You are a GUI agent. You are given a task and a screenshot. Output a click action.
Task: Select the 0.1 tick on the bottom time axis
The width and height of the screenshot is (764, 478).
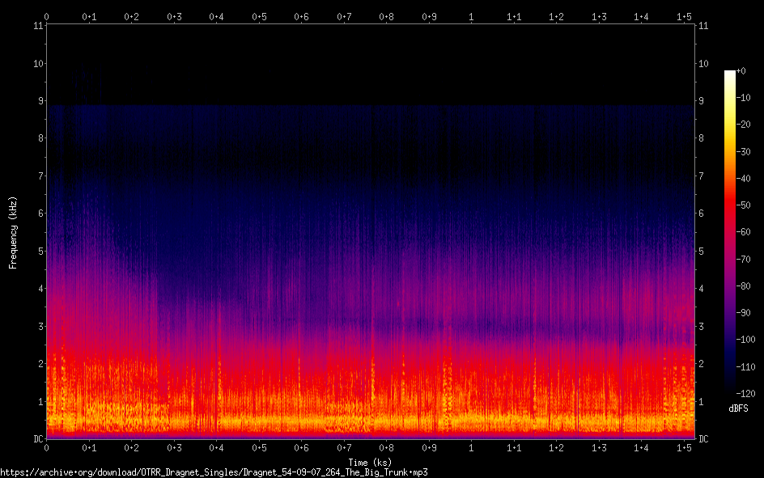pos(89,448)
